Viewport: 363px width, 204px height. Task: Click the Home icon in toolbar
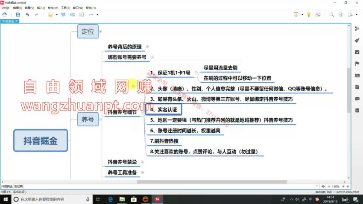(4, 15)
